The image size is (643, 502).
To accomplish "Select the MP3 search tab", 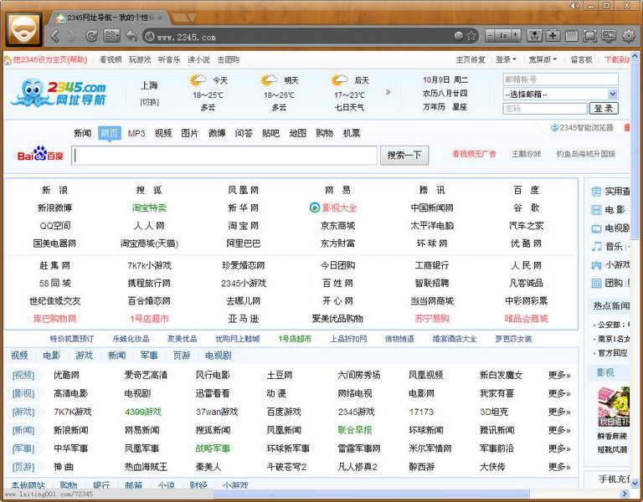I will coord(136,133).
